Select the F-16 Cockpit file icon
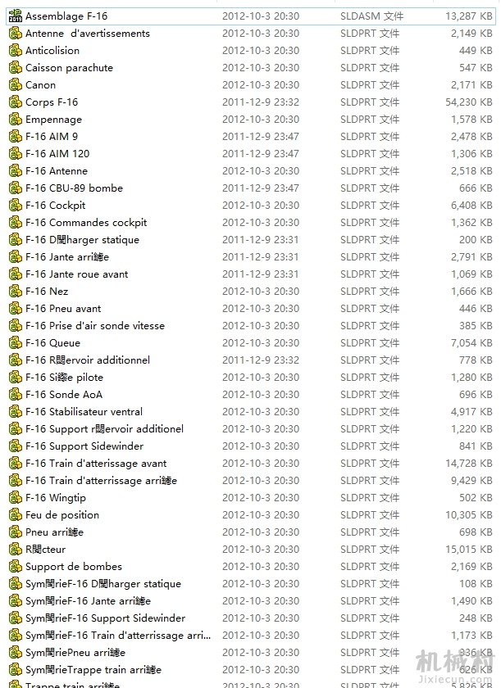Image resolution: width=501 pixels, height=688 pixels. [x=16, y=206]
